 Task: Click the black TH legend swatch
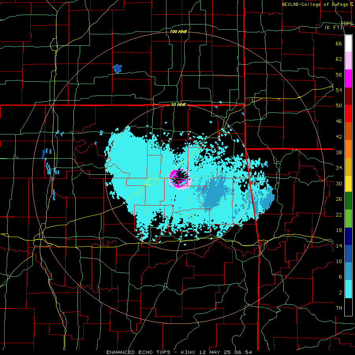point(348,307)
